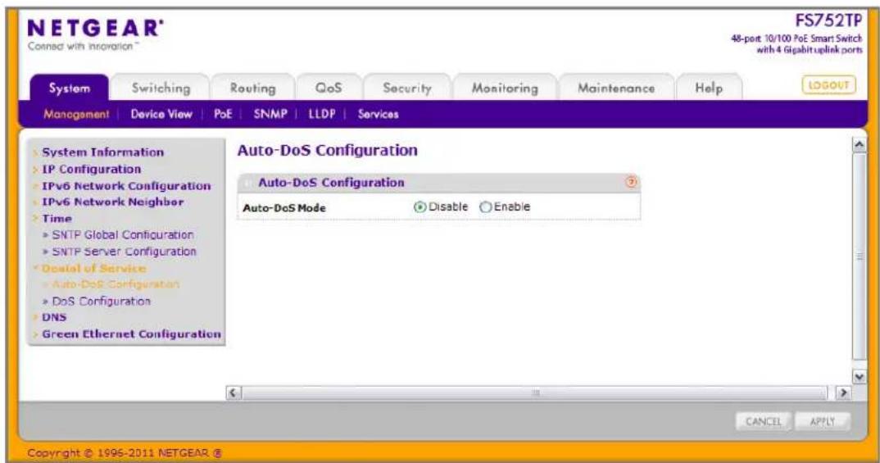Click the scroll down arrow icon
880x463 pixels.
(x=859, y=377)
